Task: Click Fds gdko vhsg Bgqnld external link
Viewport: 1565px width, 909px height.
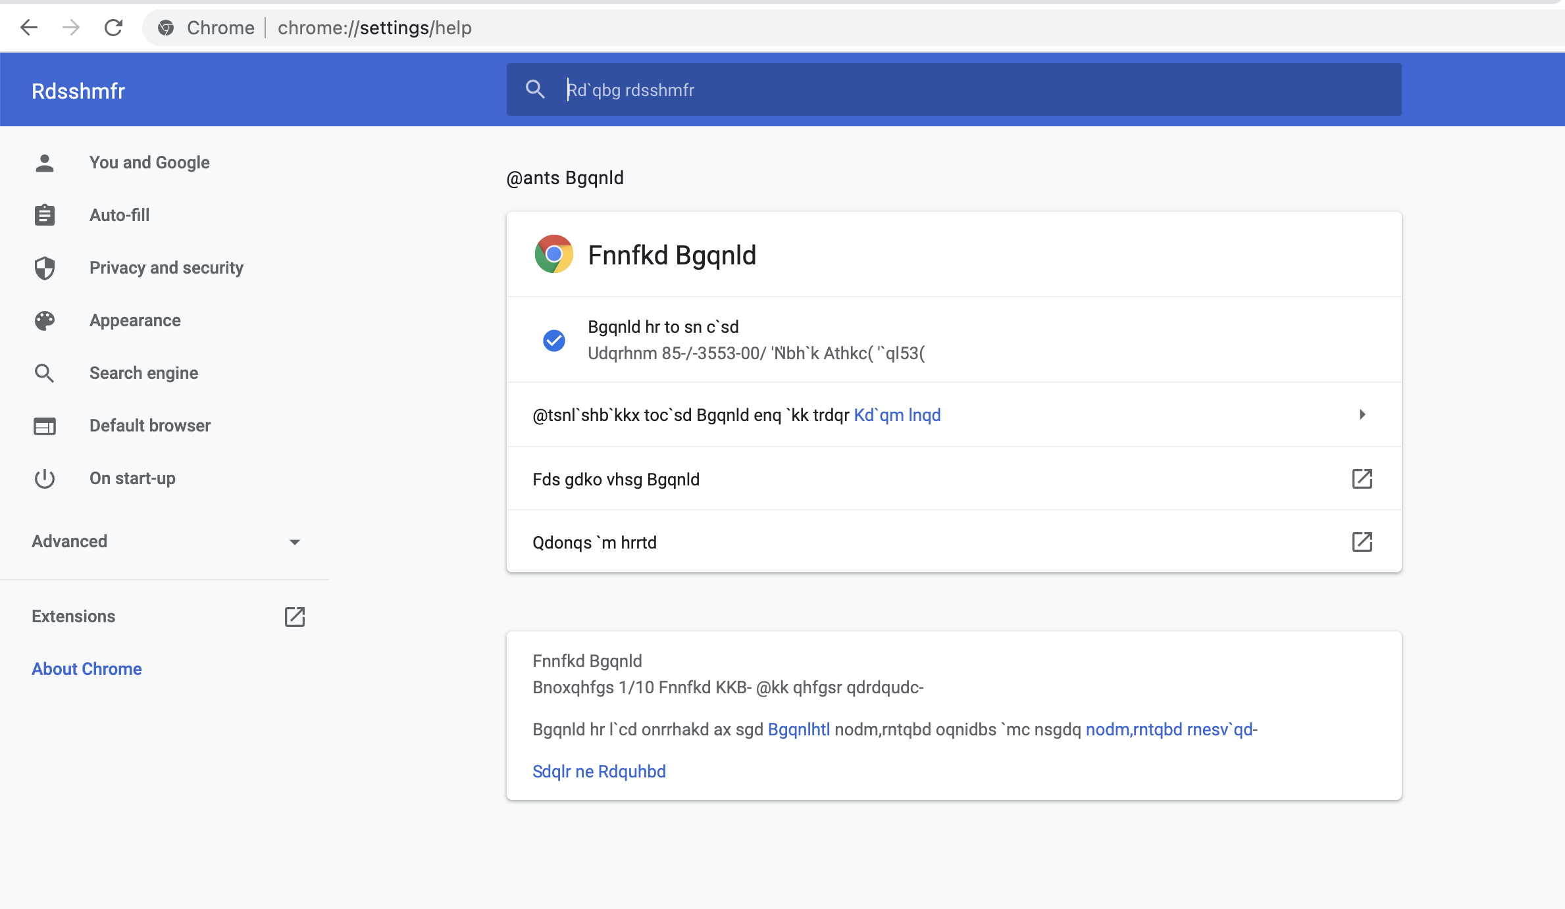Action: click(1362, 478)
